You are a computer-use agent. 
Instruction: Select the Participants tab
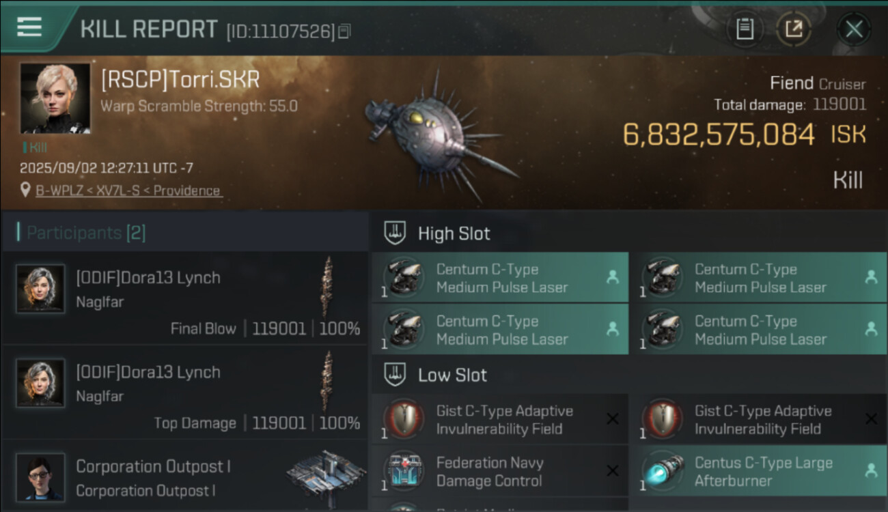[x=85, y=233]
